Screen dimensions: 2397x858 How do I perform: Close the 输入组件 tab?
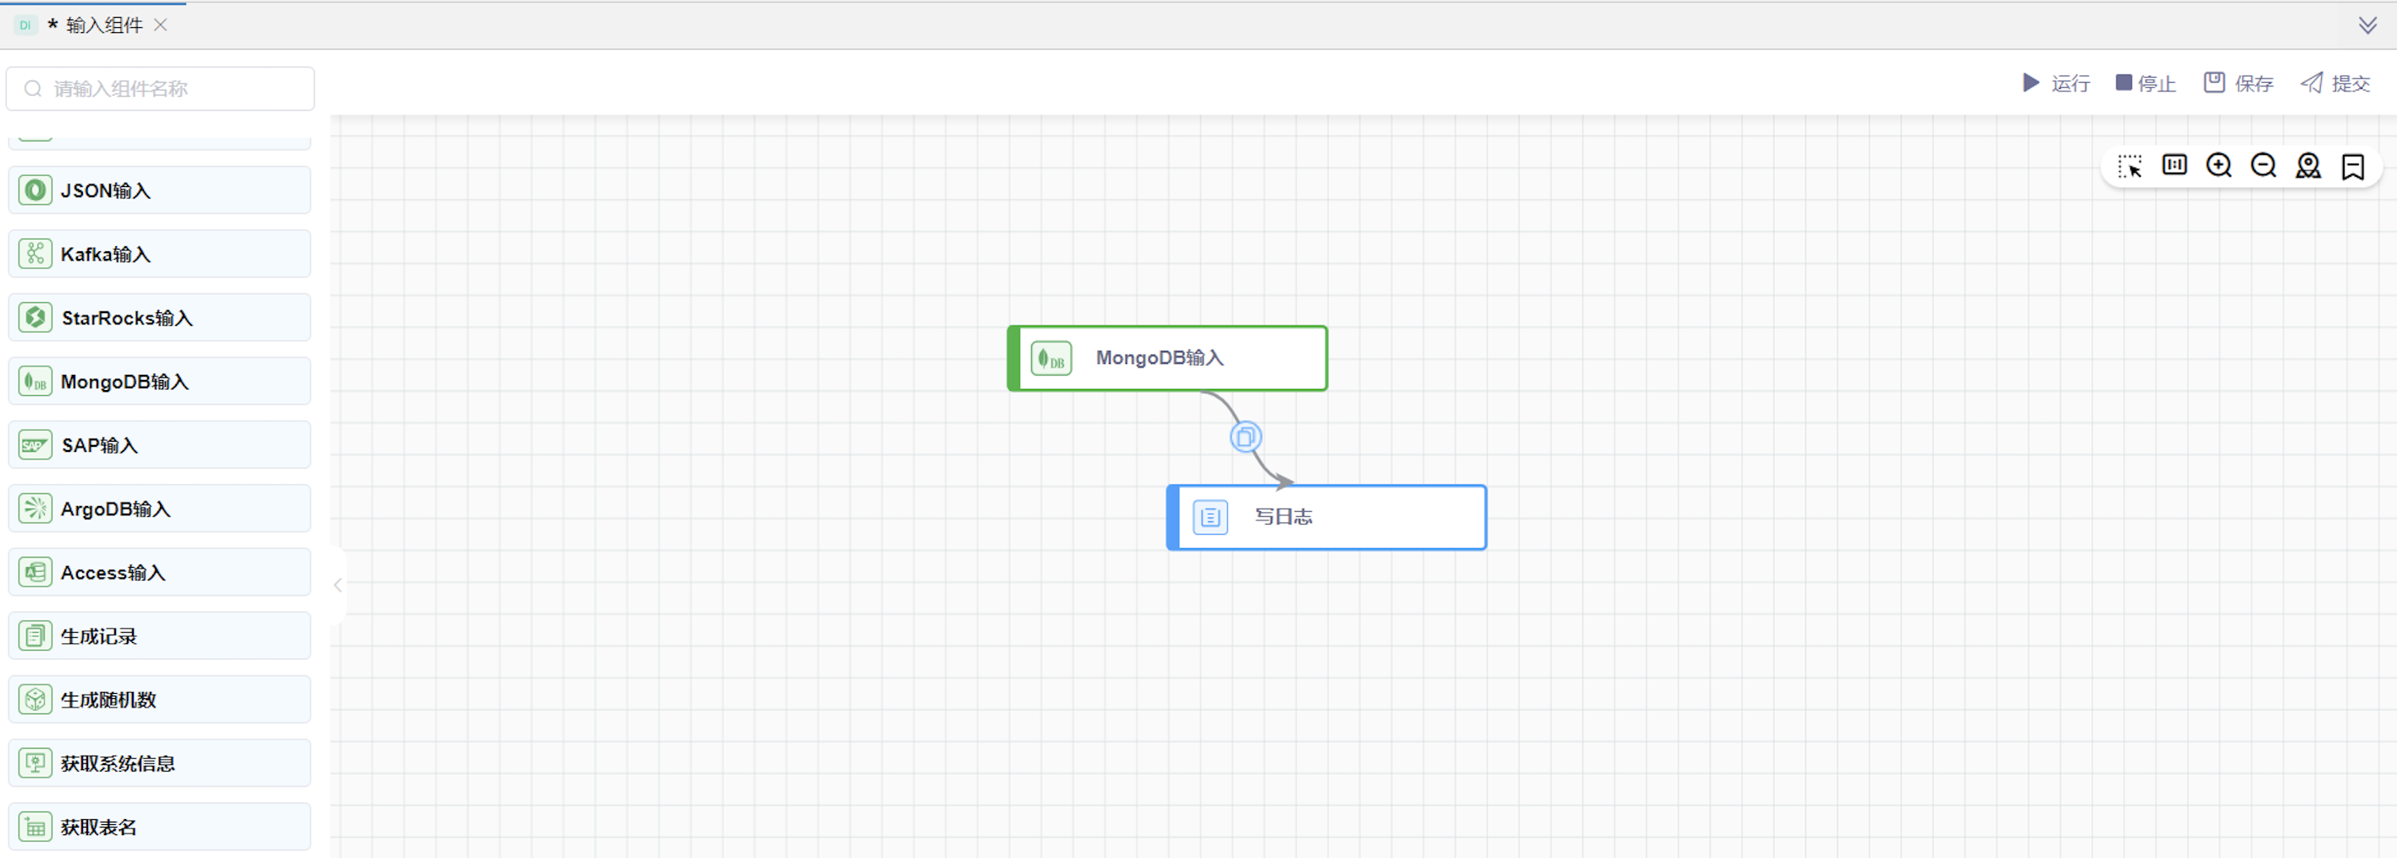(161, 25)
